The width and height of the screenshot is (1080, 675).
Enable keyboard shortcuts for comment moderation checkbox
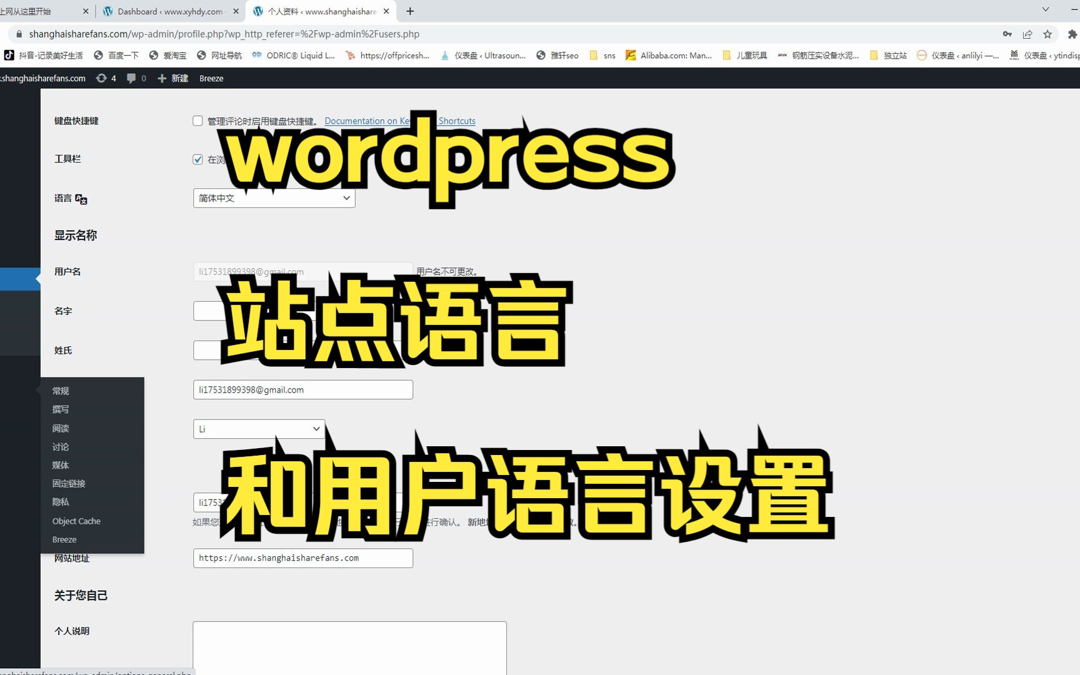[197, 121]
